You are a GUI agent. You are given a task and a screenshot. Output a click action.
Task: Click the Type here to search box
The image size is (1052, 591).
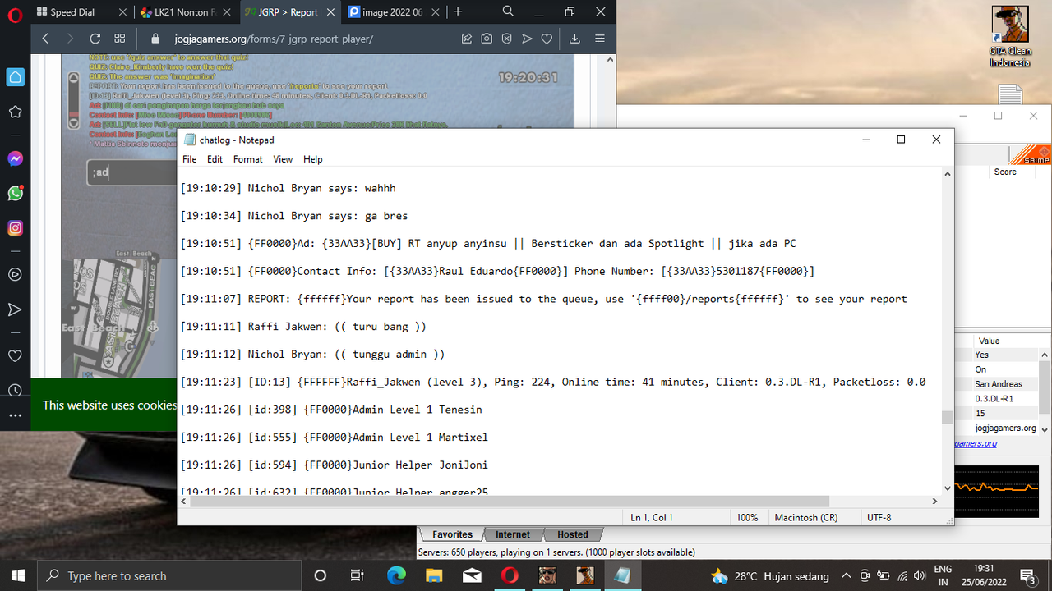tap(168, 575)
